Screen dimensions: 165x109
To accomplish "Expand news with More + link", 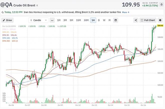I will [x=126, y=12].
